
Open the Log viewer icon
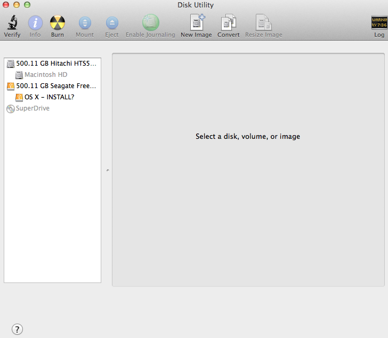click(379, 22)
